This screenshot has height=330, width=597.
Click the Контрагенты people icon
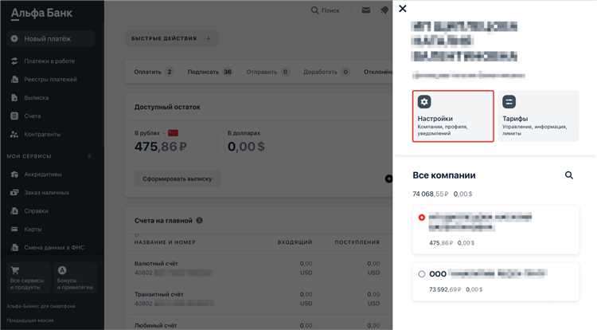pyautogui.click(x=14, y=134)
